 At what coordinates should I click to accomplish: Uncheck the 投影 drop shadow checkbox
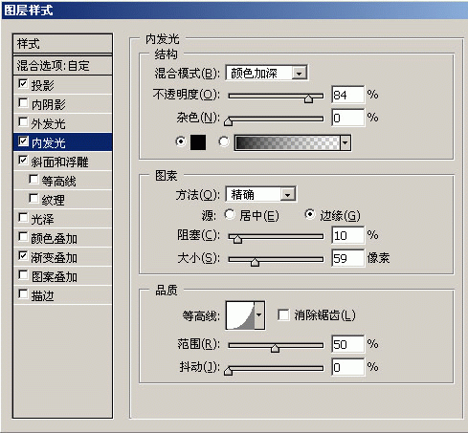pyautogui.click(x=23, y=84)
